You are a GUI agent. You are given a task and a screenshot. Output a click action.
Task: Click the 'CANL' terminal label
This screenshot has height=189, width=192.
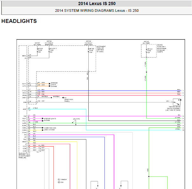coord(24,128)
